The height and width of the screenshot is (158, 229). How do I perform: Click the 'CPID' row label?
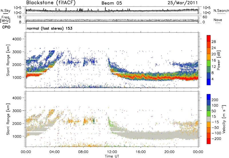(6, 27)
